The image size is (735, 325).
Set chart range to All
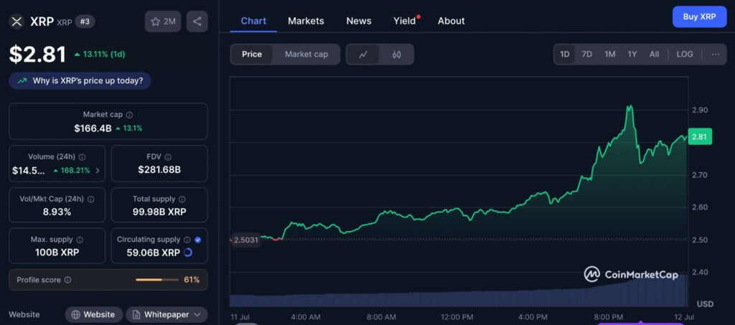(655, 55)
